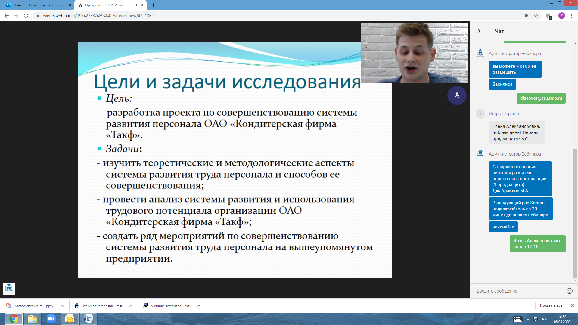This screenshot has width=578, height=325.
Task: Open the first webinar-screensha....msi download
Action: pyautogui.click(x=99, y=306)
